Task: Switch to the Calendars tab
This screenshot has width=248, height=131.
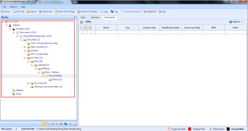Action: pos(95,18)
